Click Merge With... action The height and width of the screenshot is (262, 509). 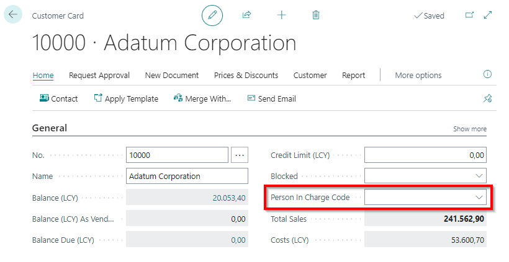[x=202, y=98]
